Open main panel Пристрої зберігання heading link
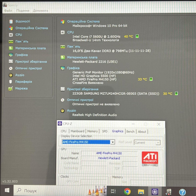Viewport: 196px width, 196px height. (83, 89)
